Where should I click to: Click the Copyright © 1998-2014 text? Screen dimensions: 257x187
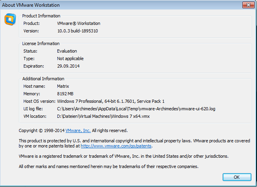[x=41, y=130]
